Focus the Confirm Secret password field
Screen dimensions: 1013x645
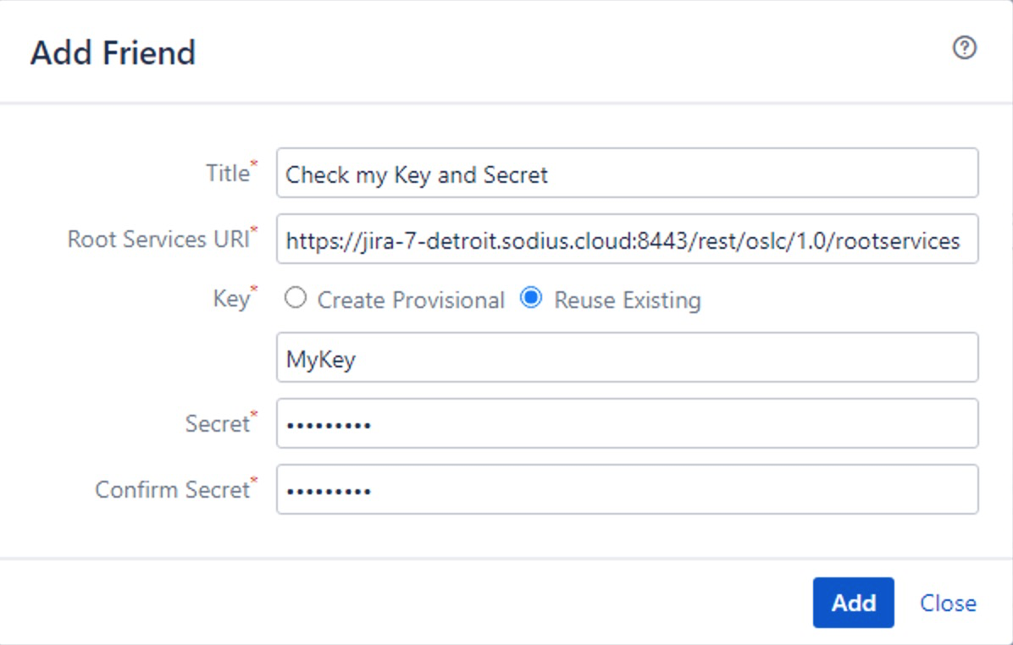[628, 489]
